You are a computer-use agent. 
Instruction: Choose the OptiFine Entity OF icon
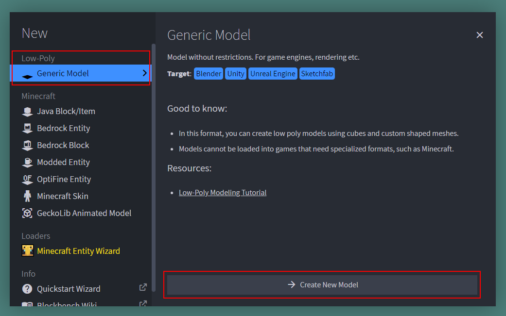point(27,180)
